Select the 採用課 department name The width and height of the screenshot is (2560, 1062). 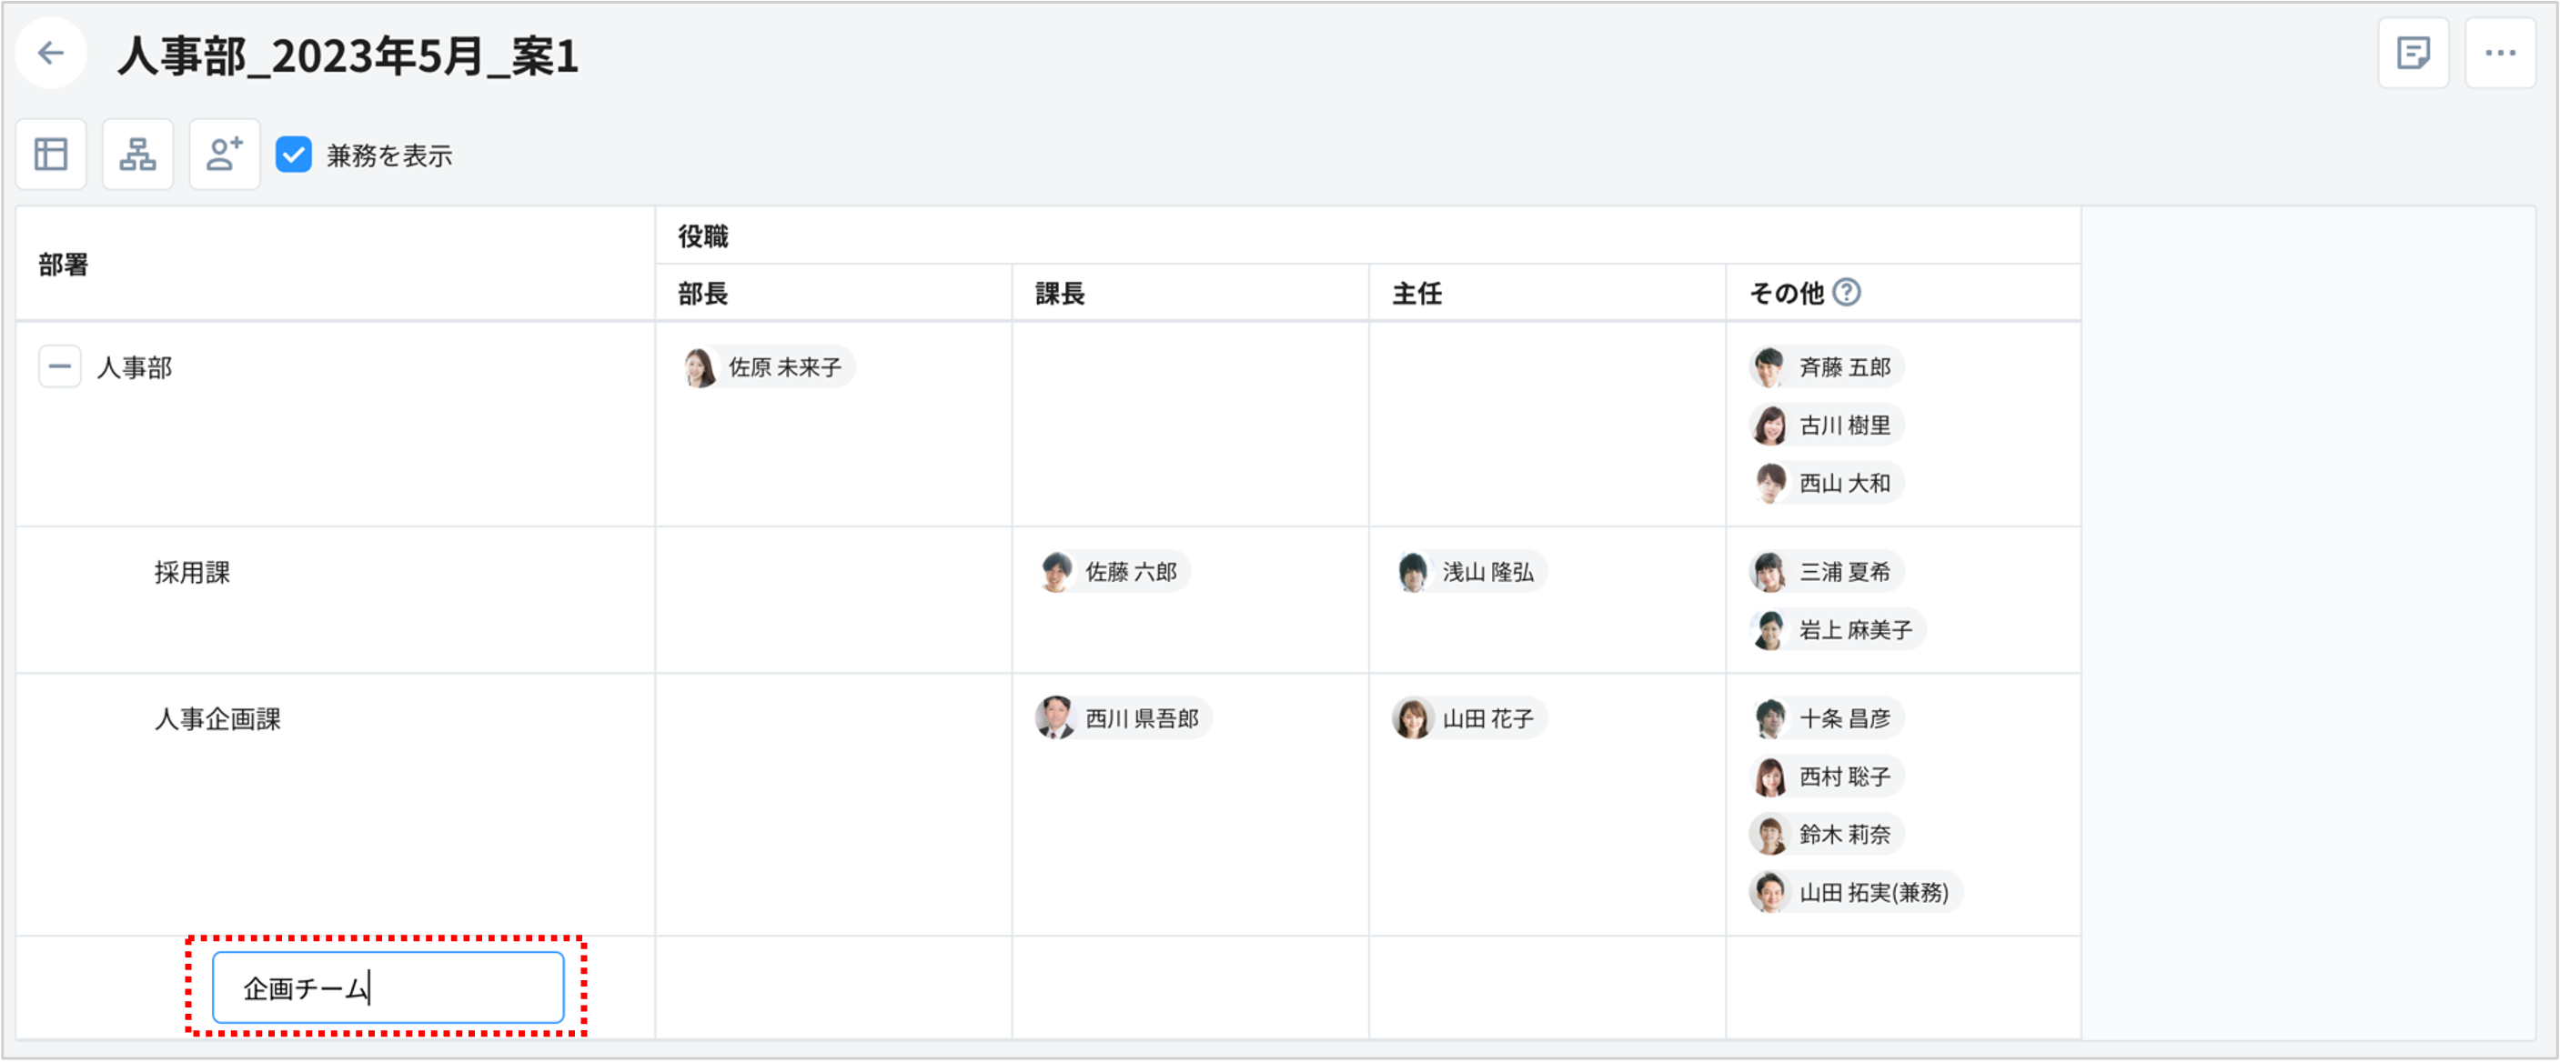[x=192, y=572]
